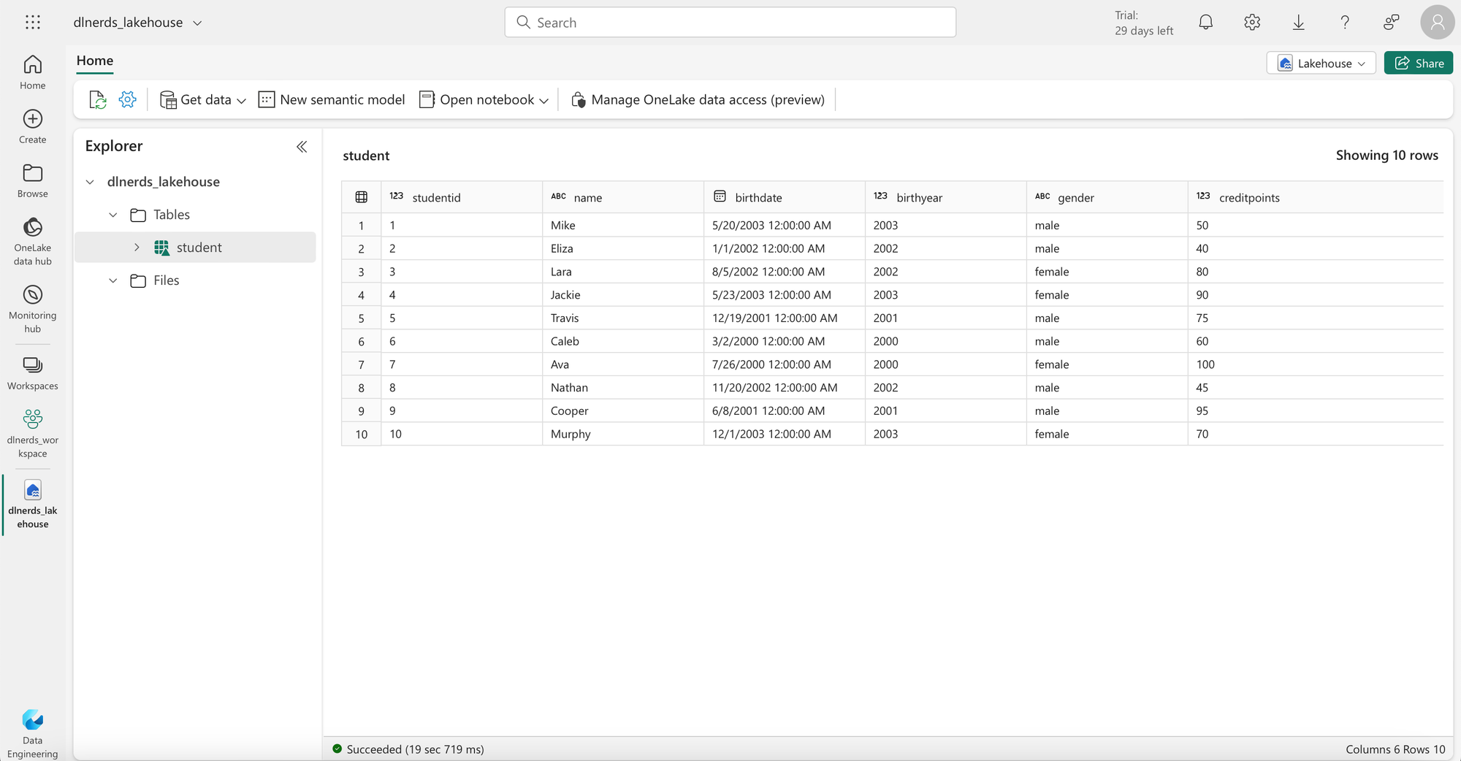Collapse the dlnerds_lakehouse tree node
This screenshot has width=1461, height=761.
[x=90, y=182]
